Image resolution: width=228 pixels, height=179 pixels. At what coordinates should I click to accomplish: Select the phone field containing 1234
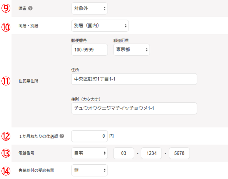pos(151,153)
